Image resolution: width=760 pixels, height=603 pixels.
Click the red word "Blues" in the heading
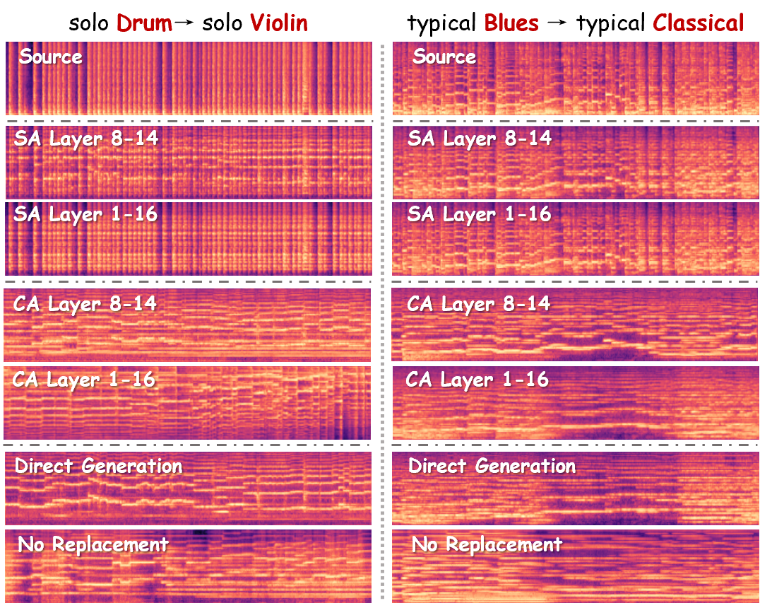pos(511,23)
